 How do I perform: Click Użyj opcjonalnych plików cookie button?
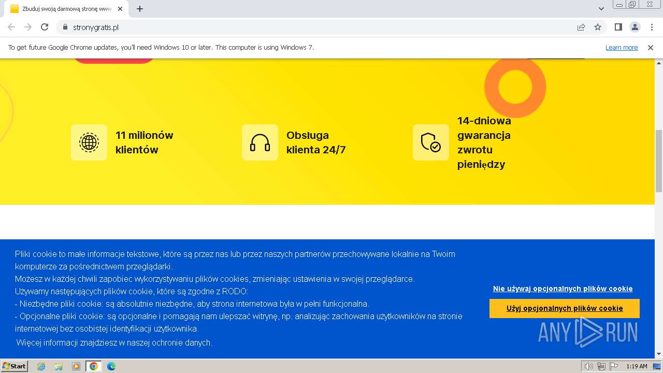[565, 308]
